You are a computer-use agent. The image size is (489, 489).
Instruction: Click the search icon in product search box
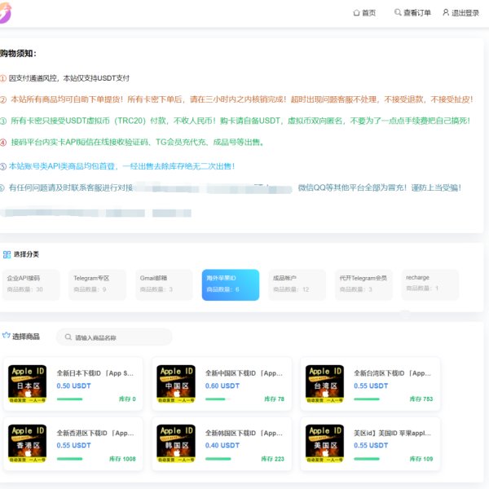pyautogui.click(x=68, y=337)
